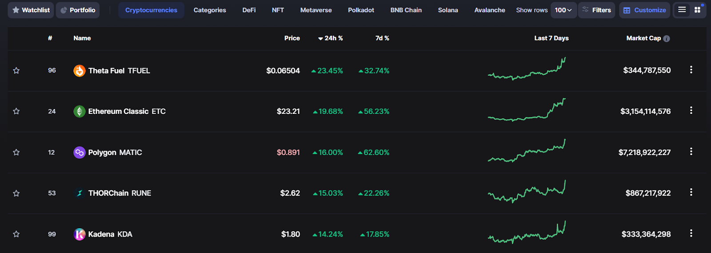
Task: Expand the options menu for THORChain
Action: [691, 192]
